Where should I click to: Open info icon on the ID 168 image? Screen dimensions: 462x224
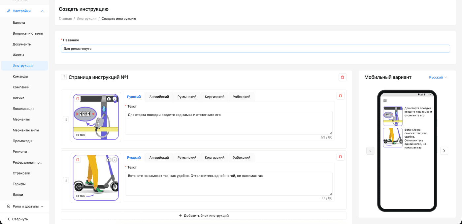pos(115,99)
